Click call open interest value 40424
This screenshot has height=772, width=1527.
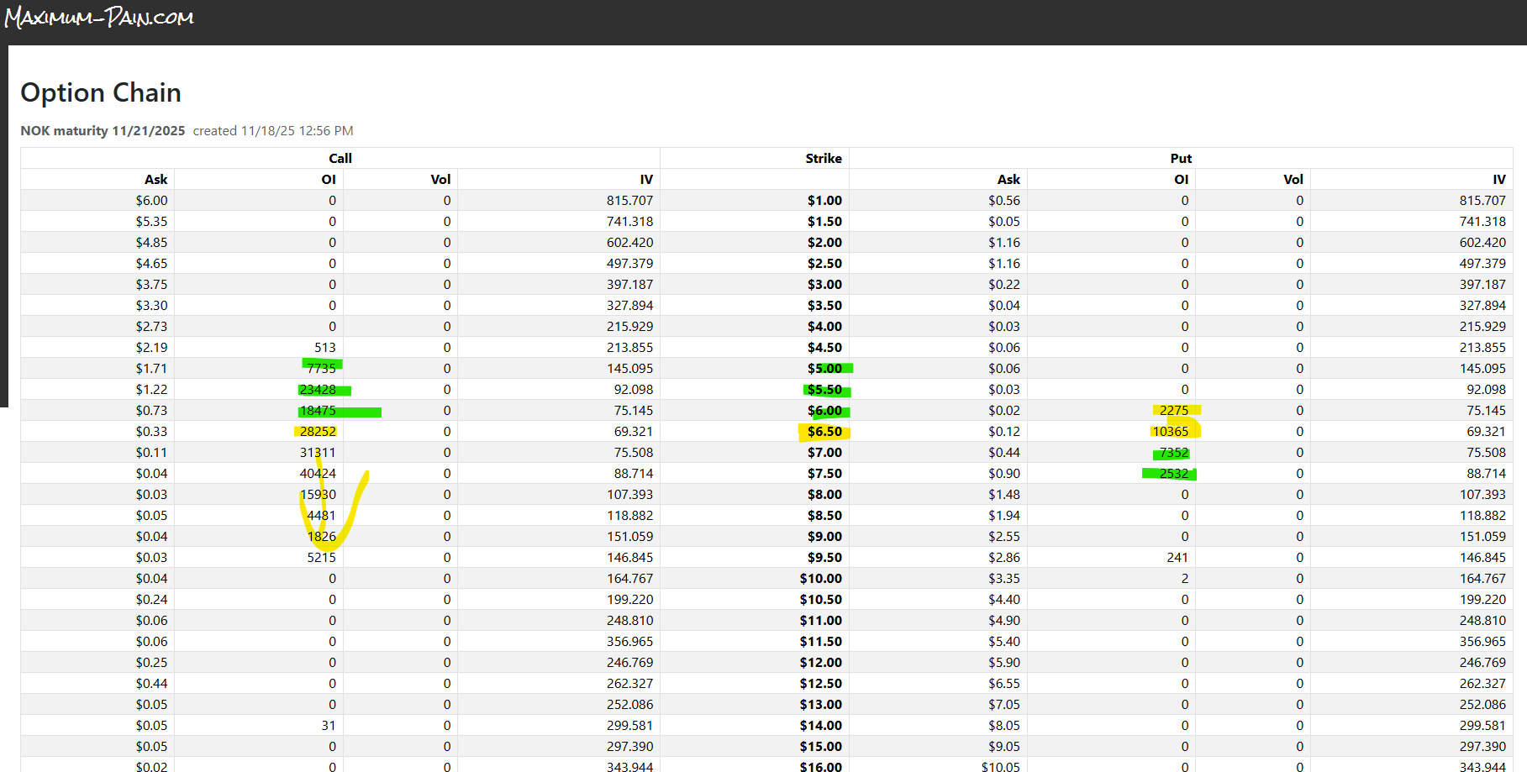pos(318,474)
